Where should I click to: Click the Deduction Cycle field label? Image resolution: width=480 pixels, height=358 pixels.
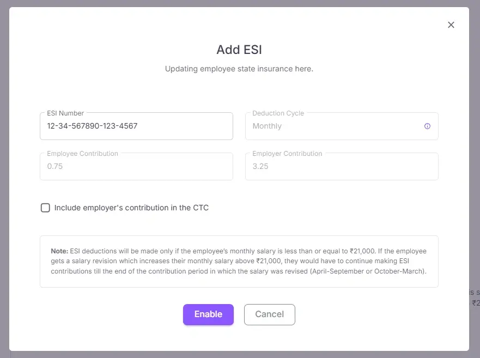(278, 113)
